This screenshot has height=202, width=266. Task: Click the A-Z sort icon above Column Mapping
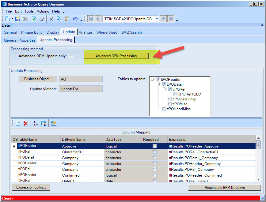click(36, 123)
